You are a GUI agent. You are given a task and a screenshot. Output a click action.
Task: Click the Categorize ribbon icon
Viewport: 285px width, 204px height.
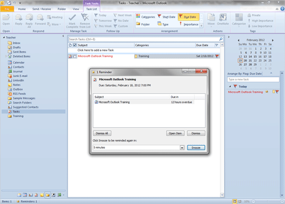(239, 18)
